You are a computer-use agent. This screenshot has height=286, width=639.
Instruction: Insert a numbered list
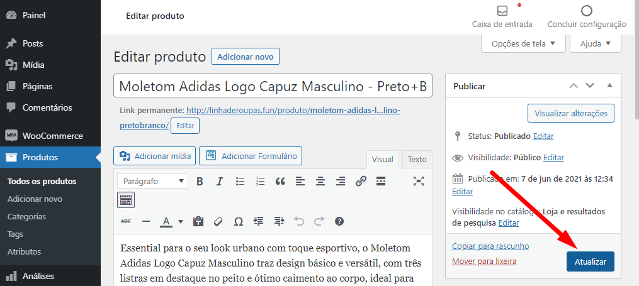coord(260,182)
